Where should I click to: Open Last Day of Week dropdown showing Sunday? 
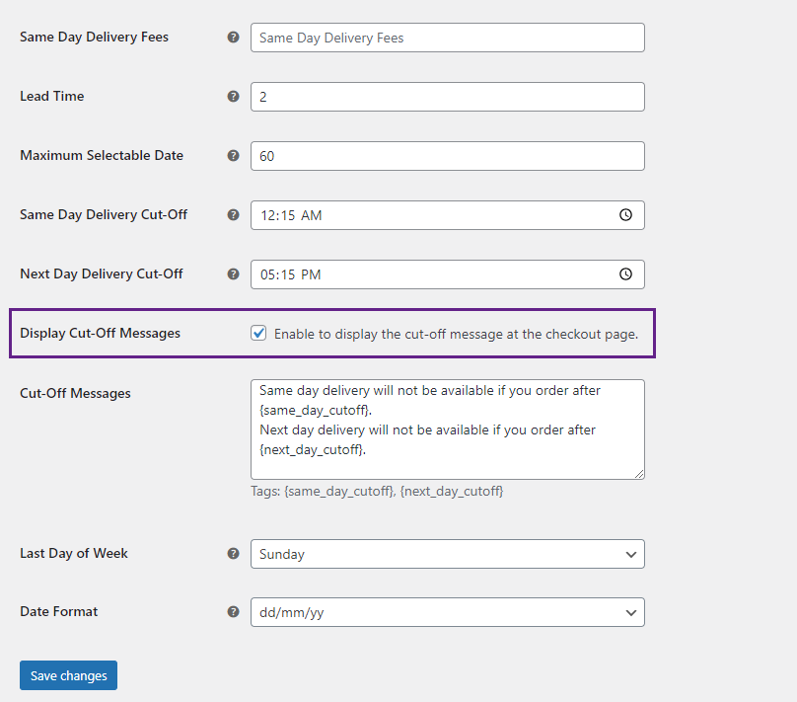pyautogui.click(x=447, y=554)
